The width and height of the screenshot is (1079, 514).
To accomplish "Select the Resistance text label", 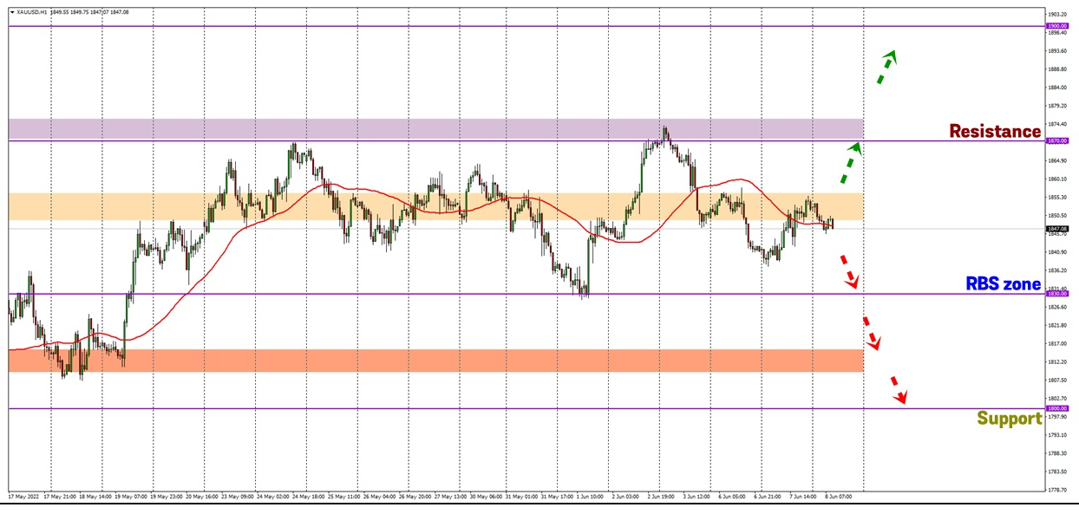I will (994, 132).
